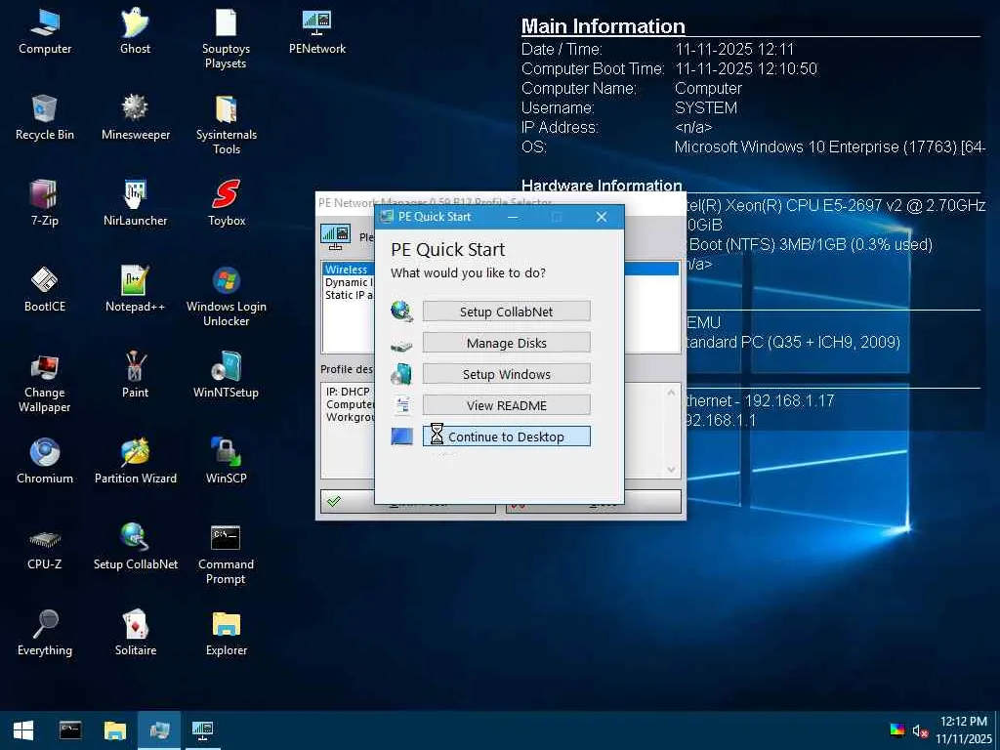
Task: Open Everything search icon
Action: [x=45, y=633]
